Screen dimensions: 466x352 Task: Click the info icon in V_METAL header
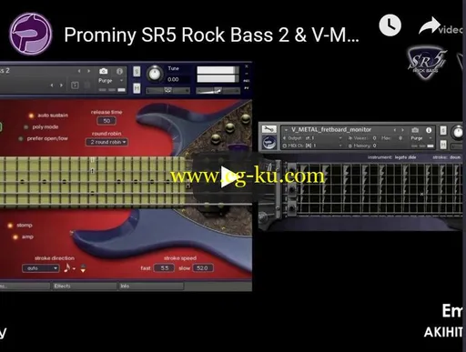[x=429, y=130]
